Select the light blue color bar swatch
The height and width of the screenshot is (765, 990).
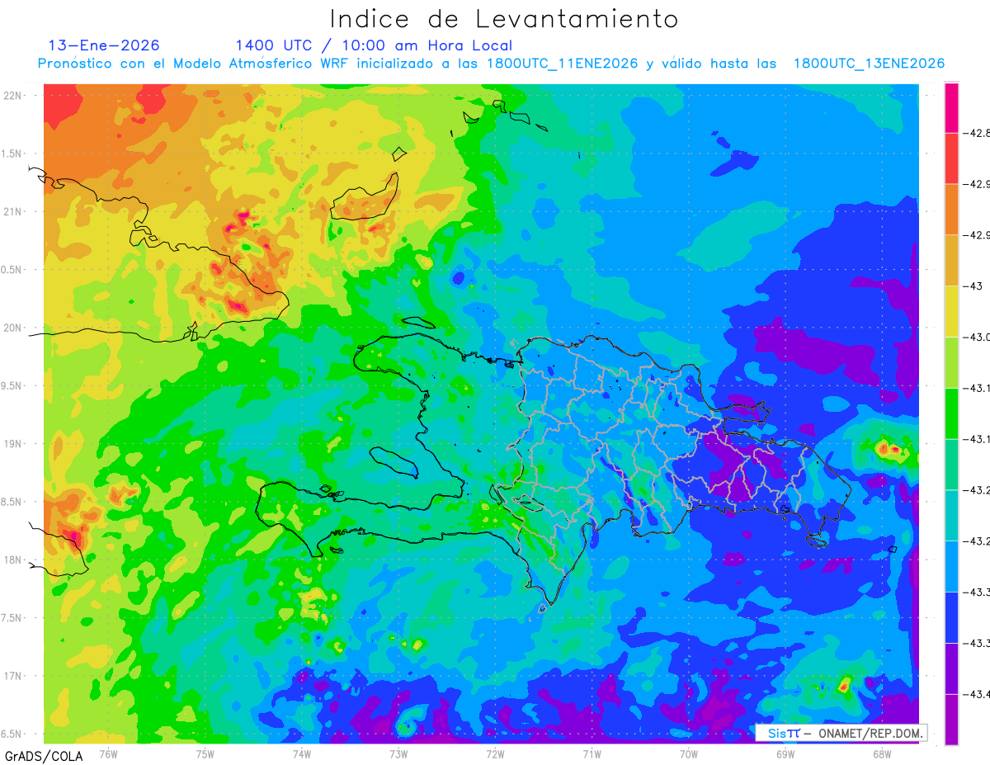coord(951,566)
